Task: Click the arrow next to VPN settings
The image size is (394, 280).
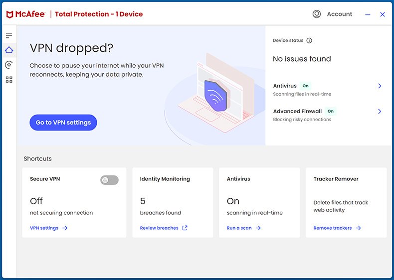Action: coord(65,228)
